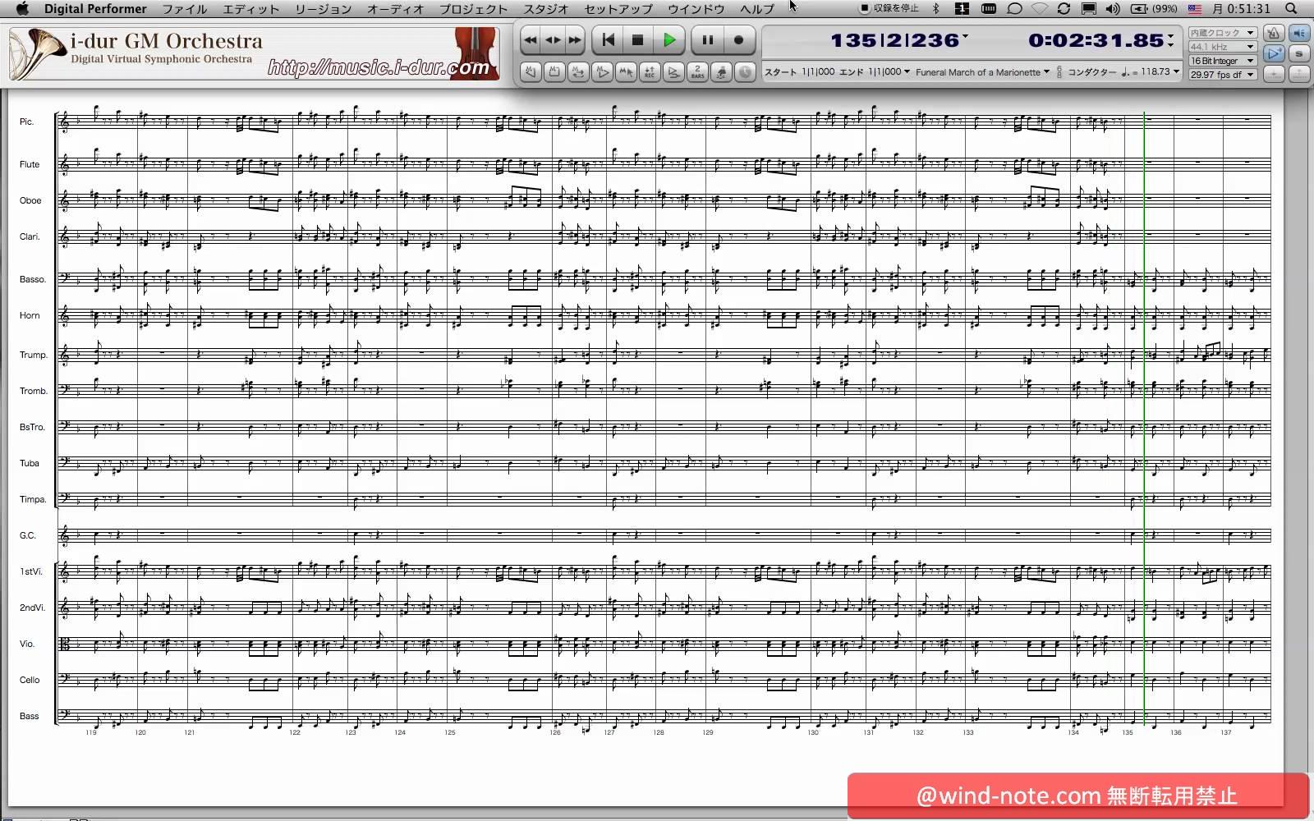Click the 0:02:31.85 time counter
1314x821 pixels.
click(x=1096, y=40)
